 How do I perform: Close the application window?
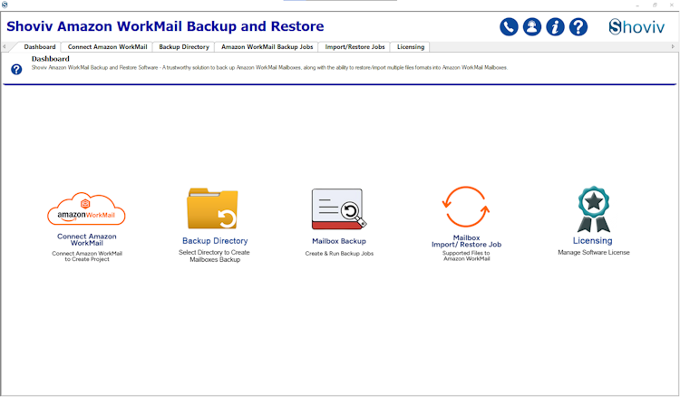click(x=672, y=5)
